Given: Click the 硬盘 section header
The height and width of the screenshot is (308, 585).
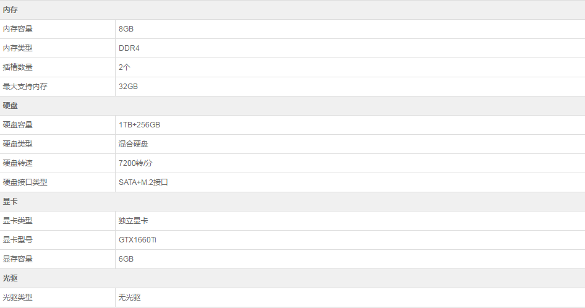Looking at the screenshot, I should point(10,106).
